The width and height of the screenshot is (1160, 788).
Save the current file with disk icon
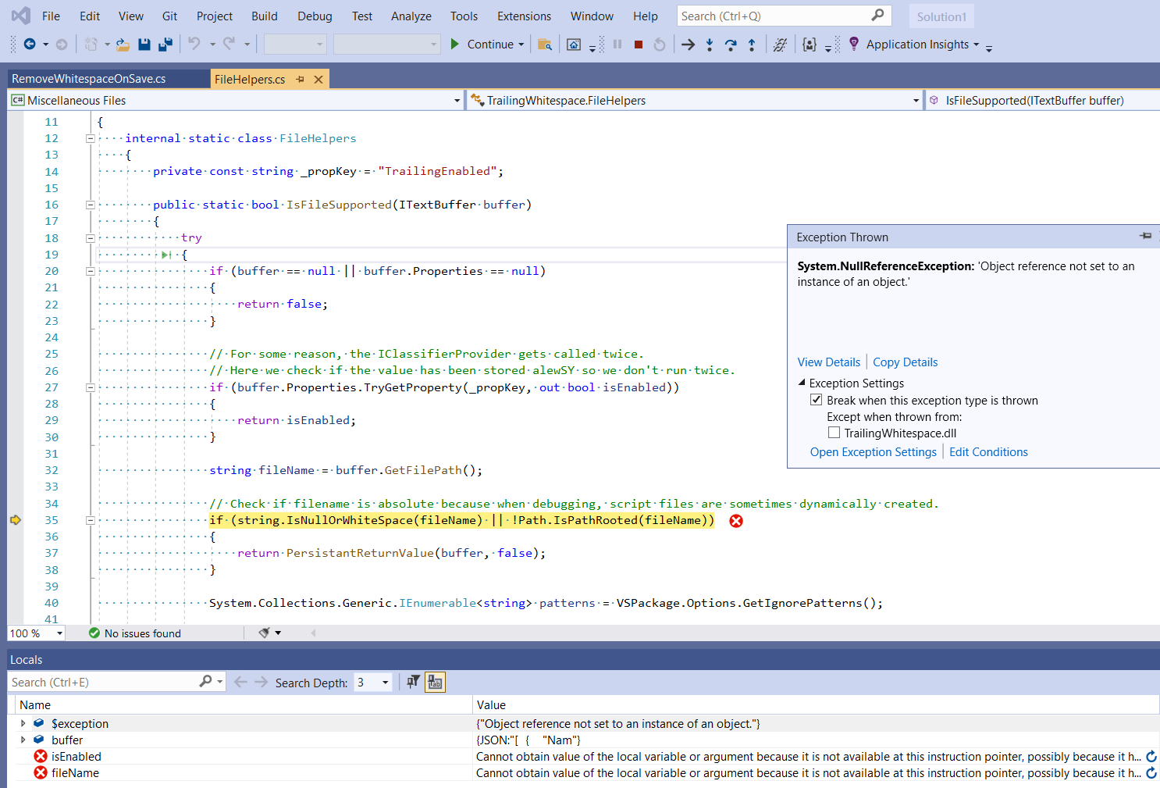click(144, 45)
